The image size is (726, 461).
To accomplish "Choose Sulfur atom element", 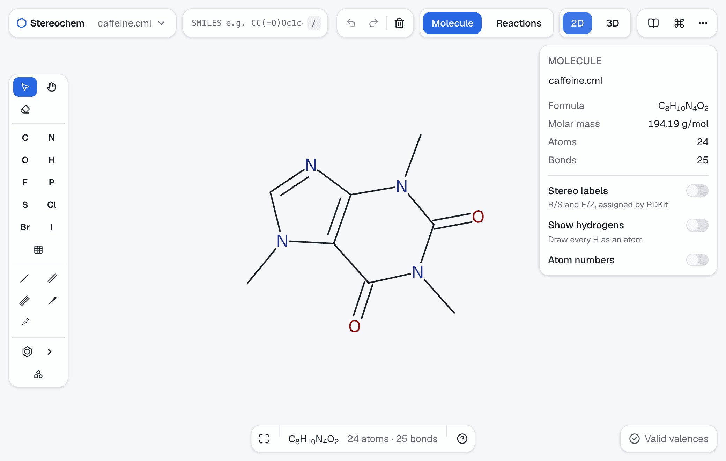I will pyautogui.click(x=25, y=205).
